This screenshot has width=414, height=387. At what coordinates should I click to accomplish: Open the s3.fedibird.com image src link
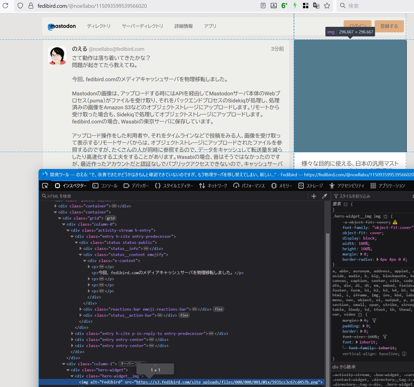click(227, 382)
